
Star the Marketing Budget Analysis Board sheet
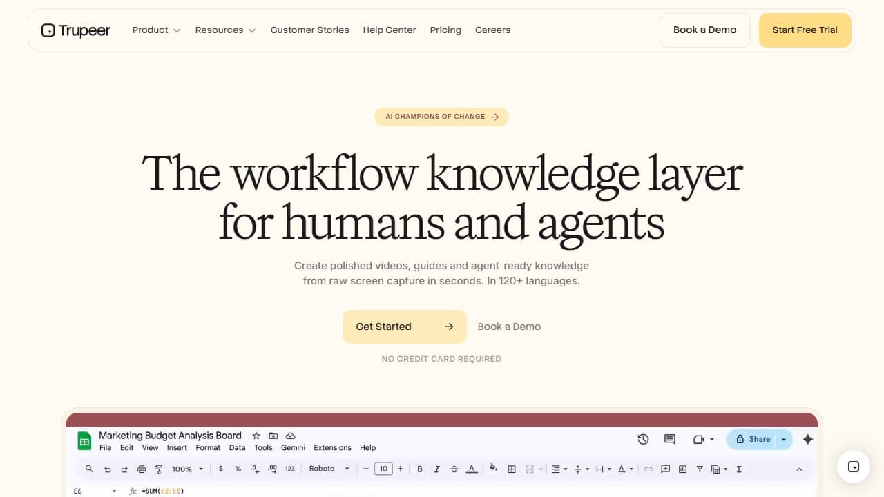click(256, 436)
